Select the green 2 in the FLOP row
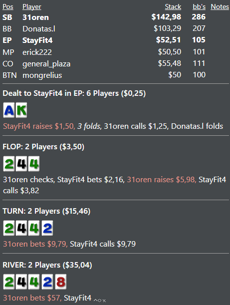This screenshot has height=305, width=230. [x=9, y=164]
